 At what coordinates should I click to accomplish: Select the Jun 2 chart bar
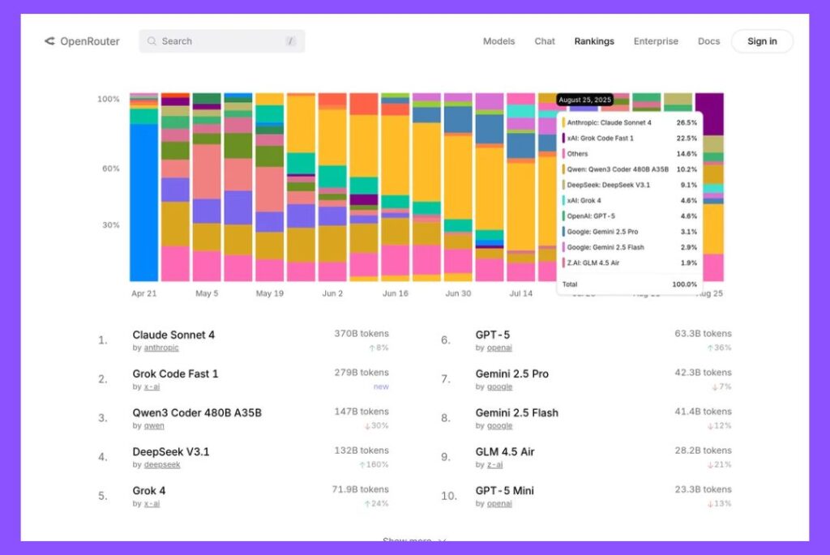coord(332,187)
